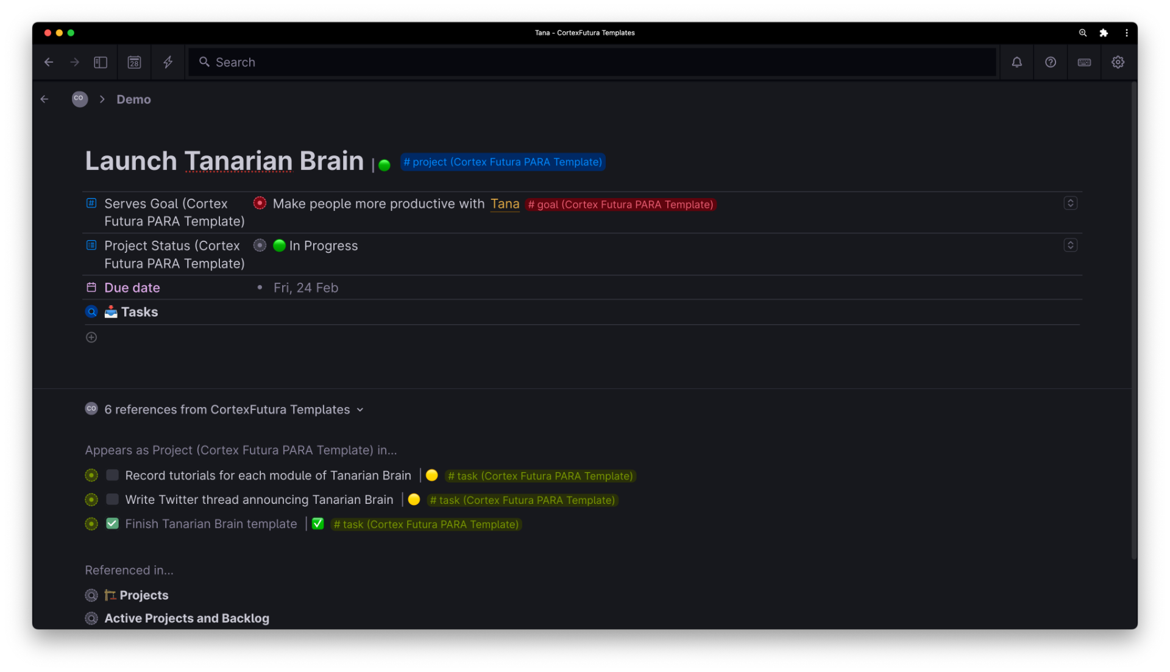This screenshot has height=672, width=1170.
Task: Open keyboard shortcuts icon
Action: tap(1084, 62)
